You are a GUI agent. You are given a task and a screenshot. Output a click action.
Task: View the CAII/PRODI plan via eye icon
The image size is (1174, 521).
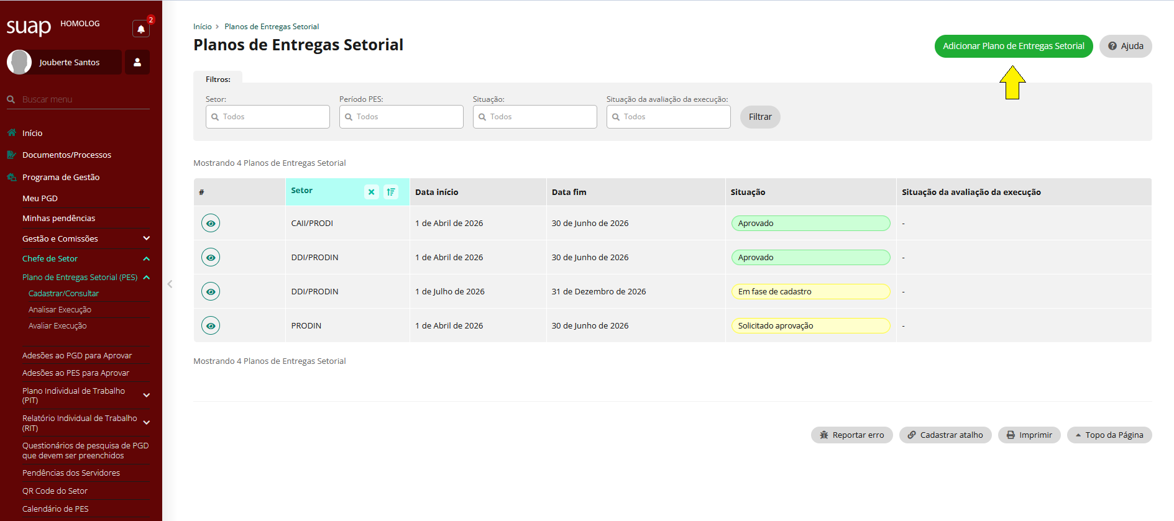pyautogui.click(x=211, y=223)
